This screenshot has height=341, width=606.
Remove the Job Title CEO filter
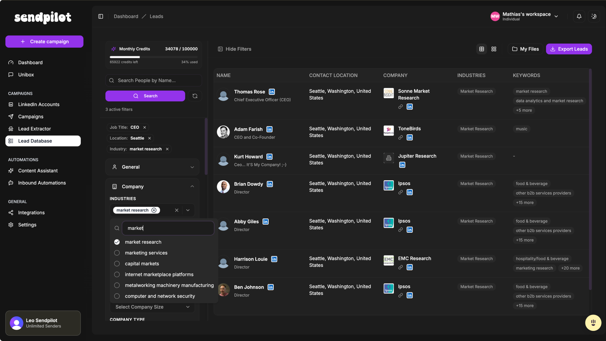coord(145,128)
